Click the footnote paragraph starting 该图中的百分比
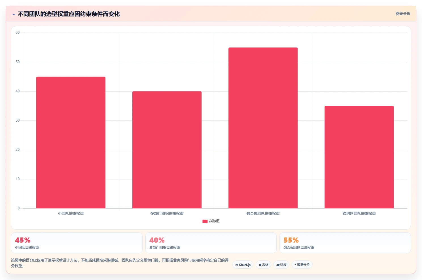The height and width of the screenshot is (280, 422). coord(120,263)
